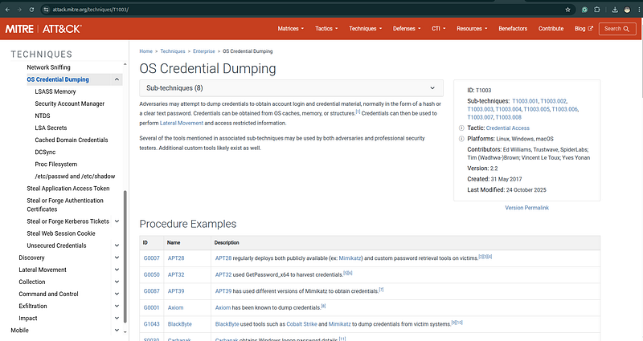The image size is (643, 341).
Task: Open the Cobalt Strike link
Action: click(302, 324)
